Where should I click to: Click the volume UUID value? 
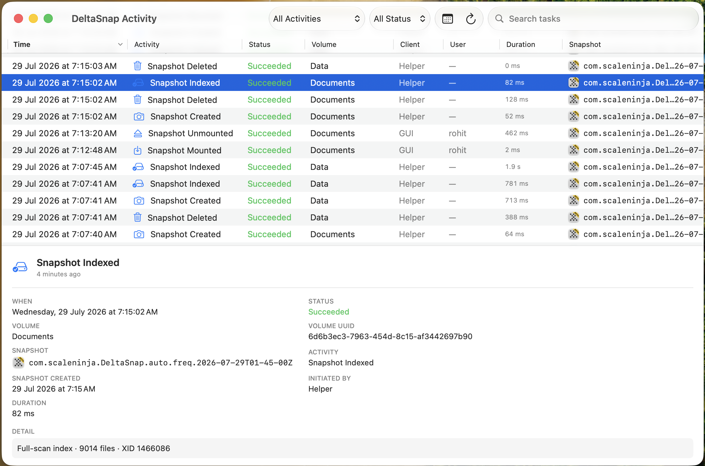pos(390,337)
